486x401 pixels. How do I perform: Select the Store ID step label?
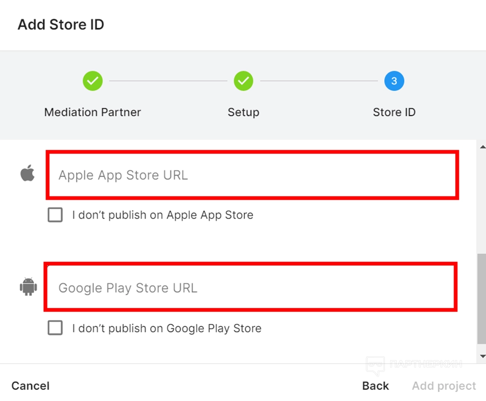pyautogui.click(x=394, y=112)
